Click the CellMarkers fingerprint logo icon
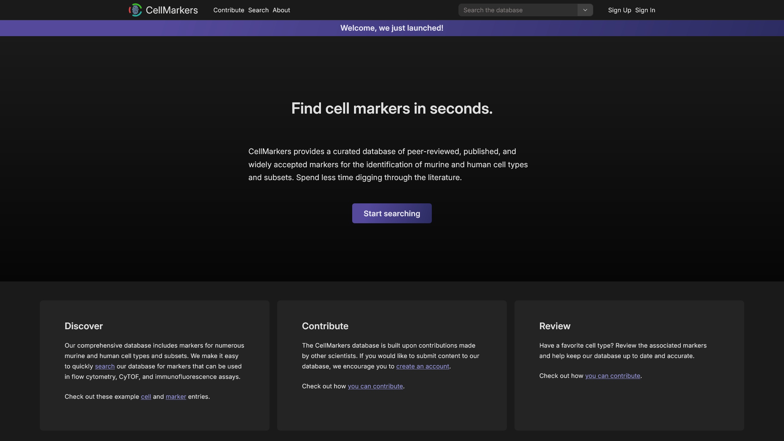This screenshot has height=441, width=784. point(135,10)
